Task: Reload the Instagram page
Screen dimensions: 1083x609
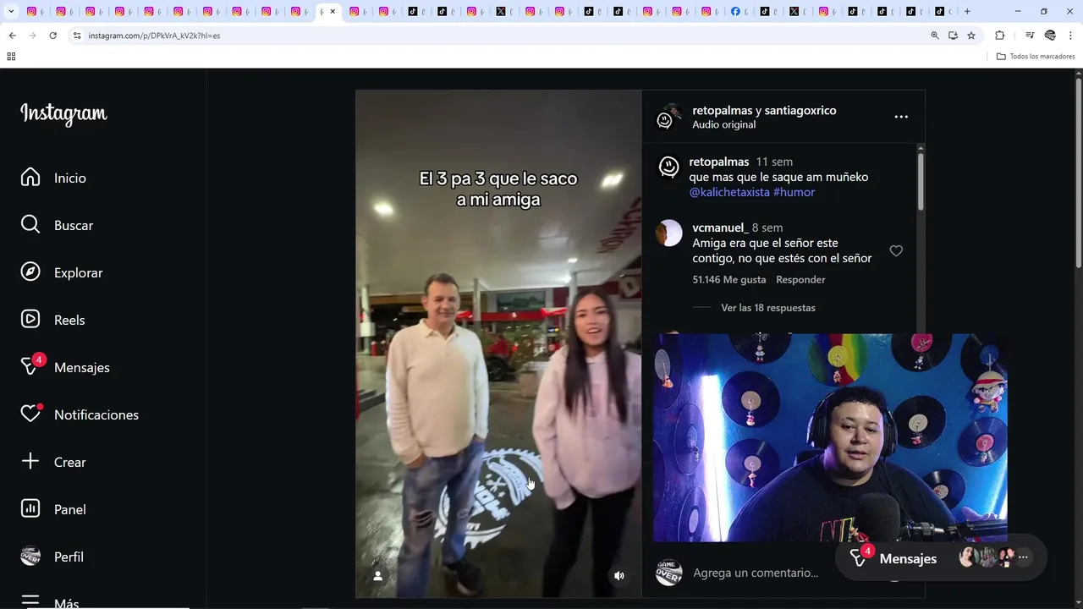Action: point(52,36)
